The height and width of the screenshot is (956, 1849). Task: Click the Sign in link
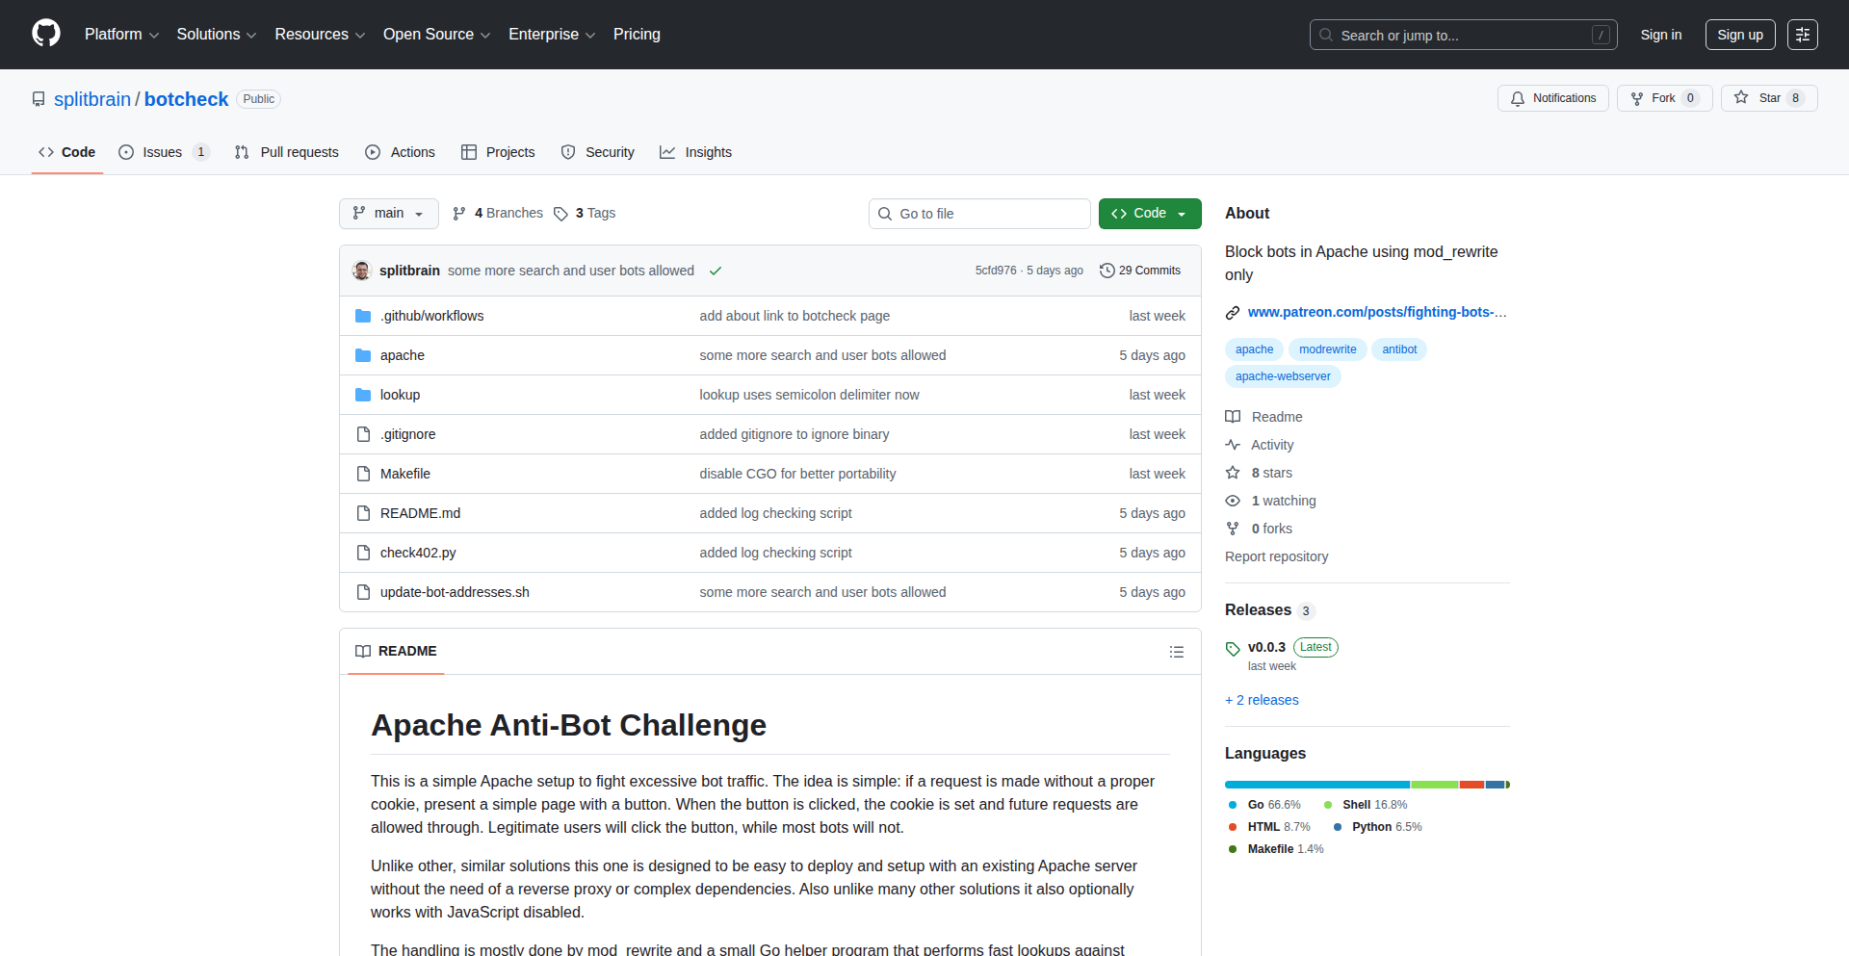[x=1661, y=35]
